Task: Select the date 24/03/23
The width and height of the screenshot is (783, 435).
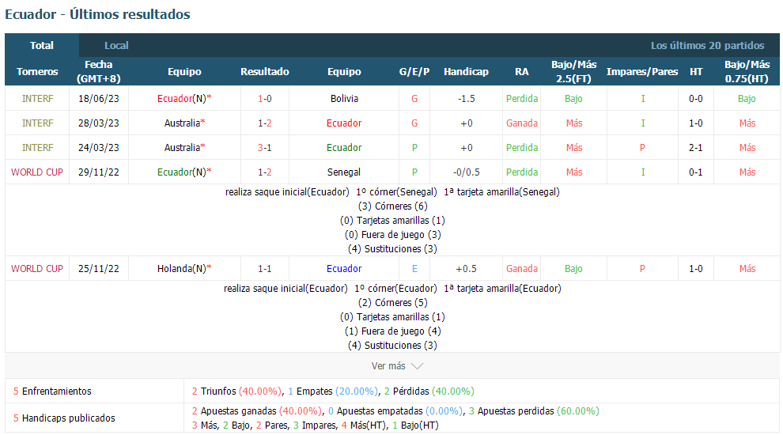Action: click(x=98, y=147)
